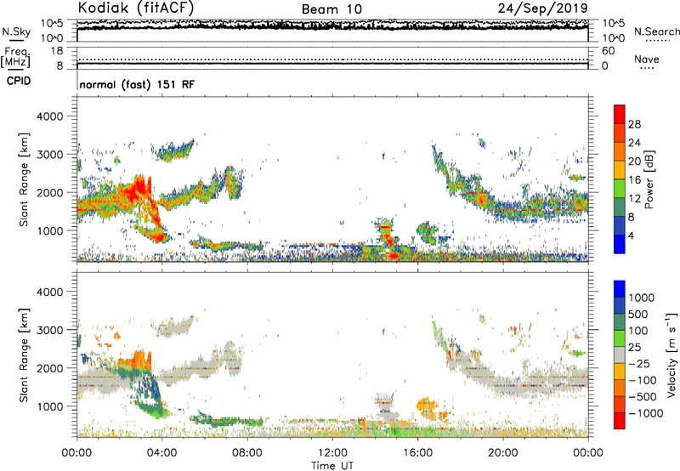Select the "Beam 10" heading text
The image size is (680, 471).
[331, 9]
